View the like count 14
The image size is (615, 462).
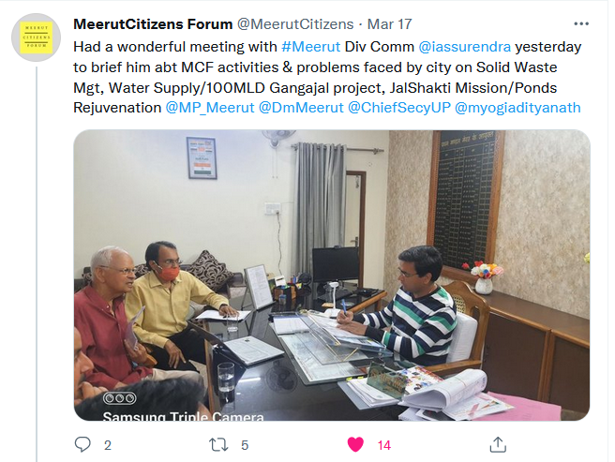point(384,445)
